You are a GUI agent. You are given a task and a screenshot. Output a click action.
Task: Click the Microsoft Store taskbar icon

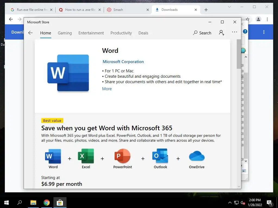tap(60, 203)
